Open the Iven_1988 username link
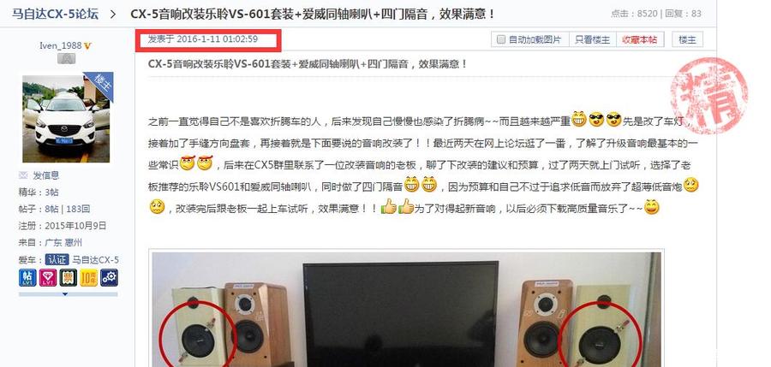The height and width of the screenshot is (367, 771). [x=61, y=45]
